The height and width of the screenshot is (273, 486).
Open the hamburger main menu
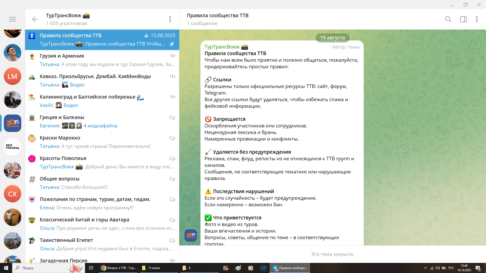[12, 19]
